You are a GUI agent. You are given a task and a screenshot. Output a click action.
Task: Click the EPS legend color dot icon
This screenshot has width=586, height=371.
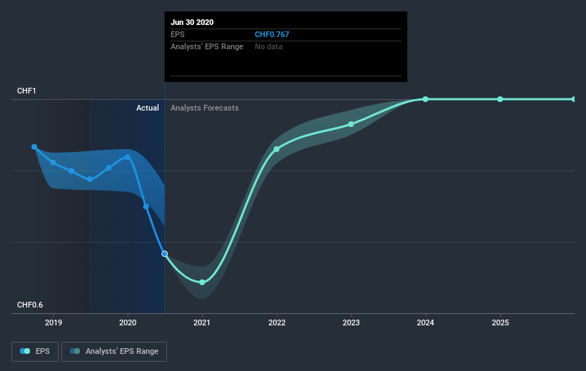pos(25,351)
